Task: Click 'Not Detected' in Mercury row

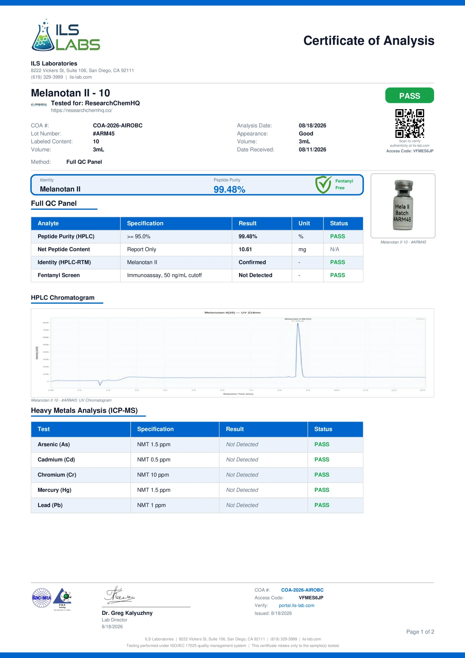Action: pyautogui.click(x=242, y=490)
